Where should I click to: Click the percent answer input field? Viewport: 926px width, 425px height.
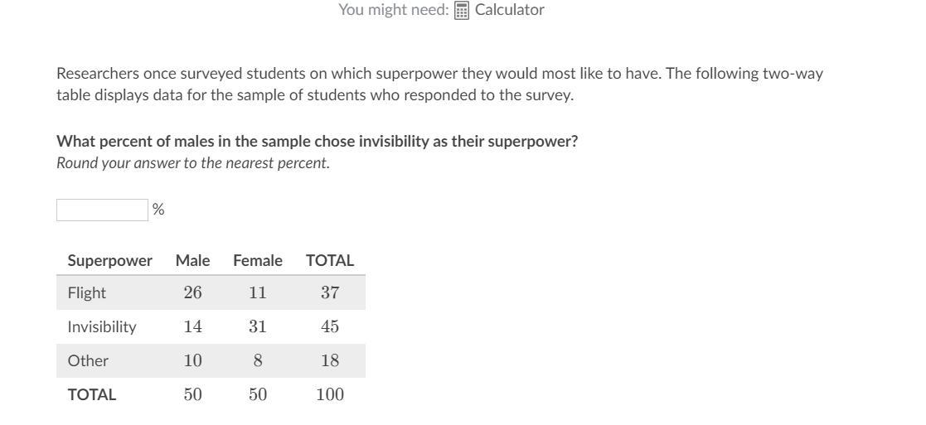point(102,210)
